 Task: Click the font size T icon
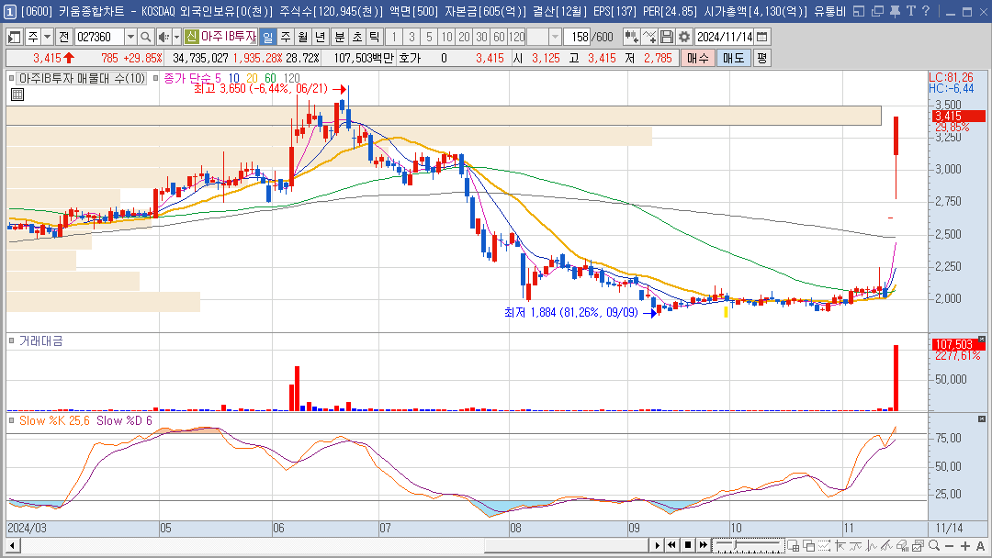[x=910, y=11]
